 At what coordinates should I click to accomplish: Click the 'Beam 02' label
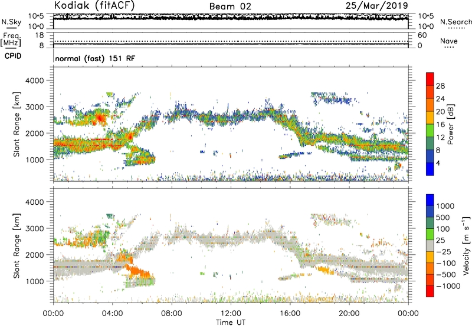click(x=230, y=6)
